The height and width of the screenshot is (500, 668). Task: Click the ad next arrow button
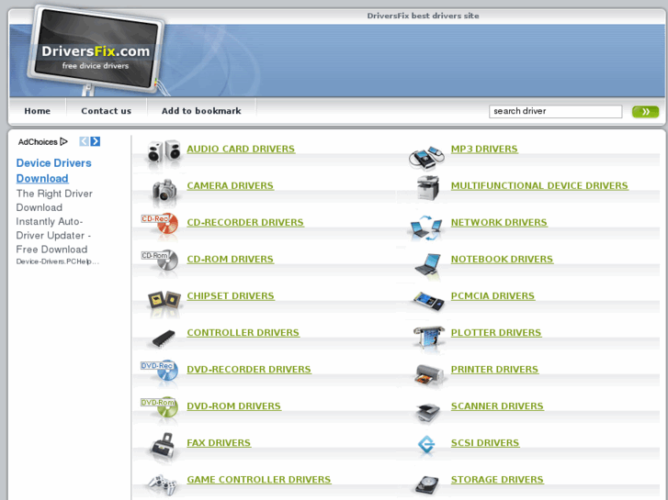click(96, 141)
